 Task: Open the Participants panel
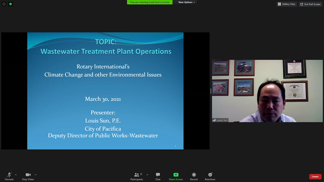[x=137, y=177]
